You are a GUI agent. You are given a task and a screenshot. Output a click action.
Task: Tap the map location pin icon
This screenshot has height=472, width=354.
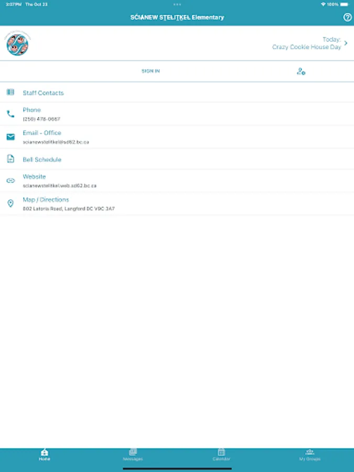coord(10,203)
